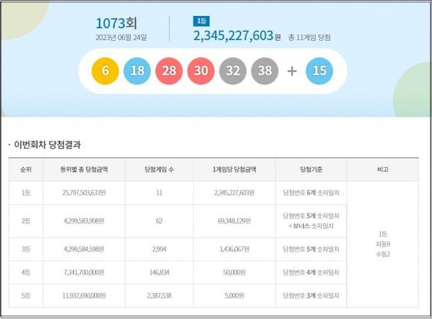Click the plus sign before the bonus ball
Viewport: 432px width, 319px height.
292,71
